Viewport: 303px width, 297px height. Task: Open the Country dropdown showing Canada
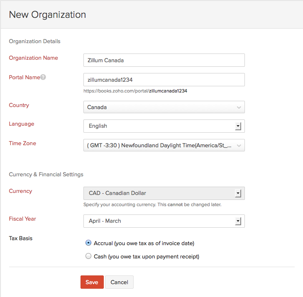[x=164, y=107]
